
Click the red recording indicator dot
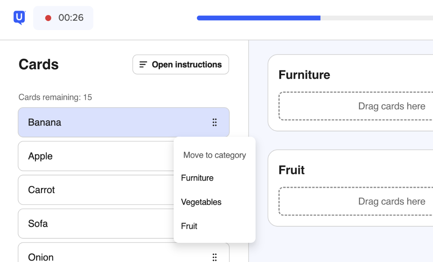point(48,18)
